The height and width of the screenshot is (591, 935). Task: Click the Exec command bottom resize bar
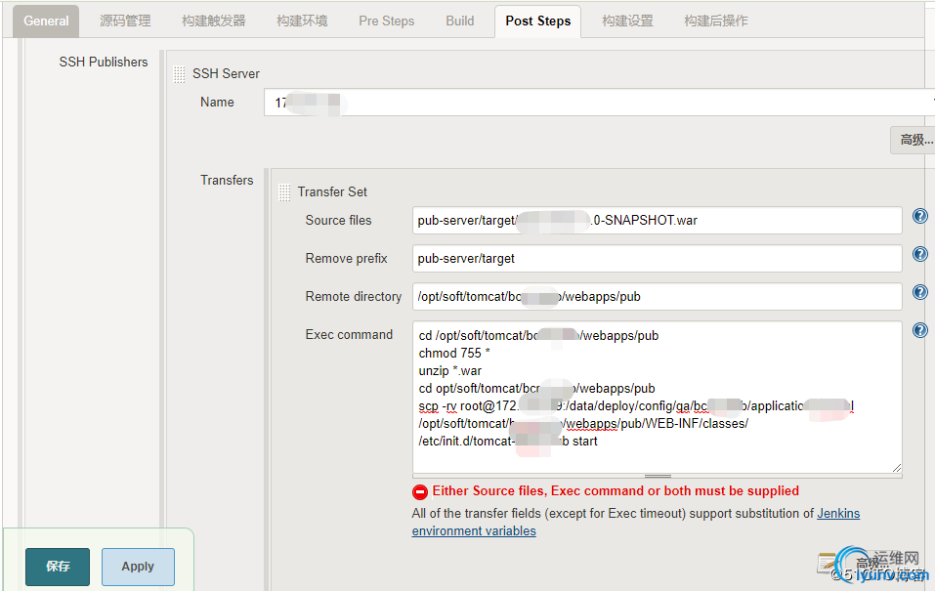click(x=658, y=476)
